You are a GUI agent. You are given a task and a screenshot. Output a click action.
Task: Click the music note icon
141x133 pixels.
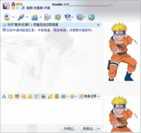pyautogui.click(x=23, y=8)
